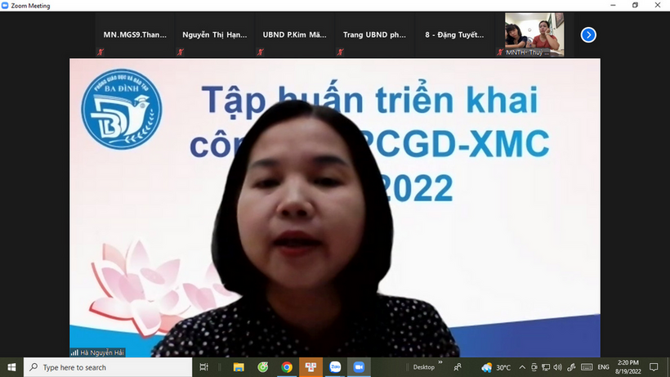
Task: Click the clock showing 2:20 PM
Action: click(629, 367)
